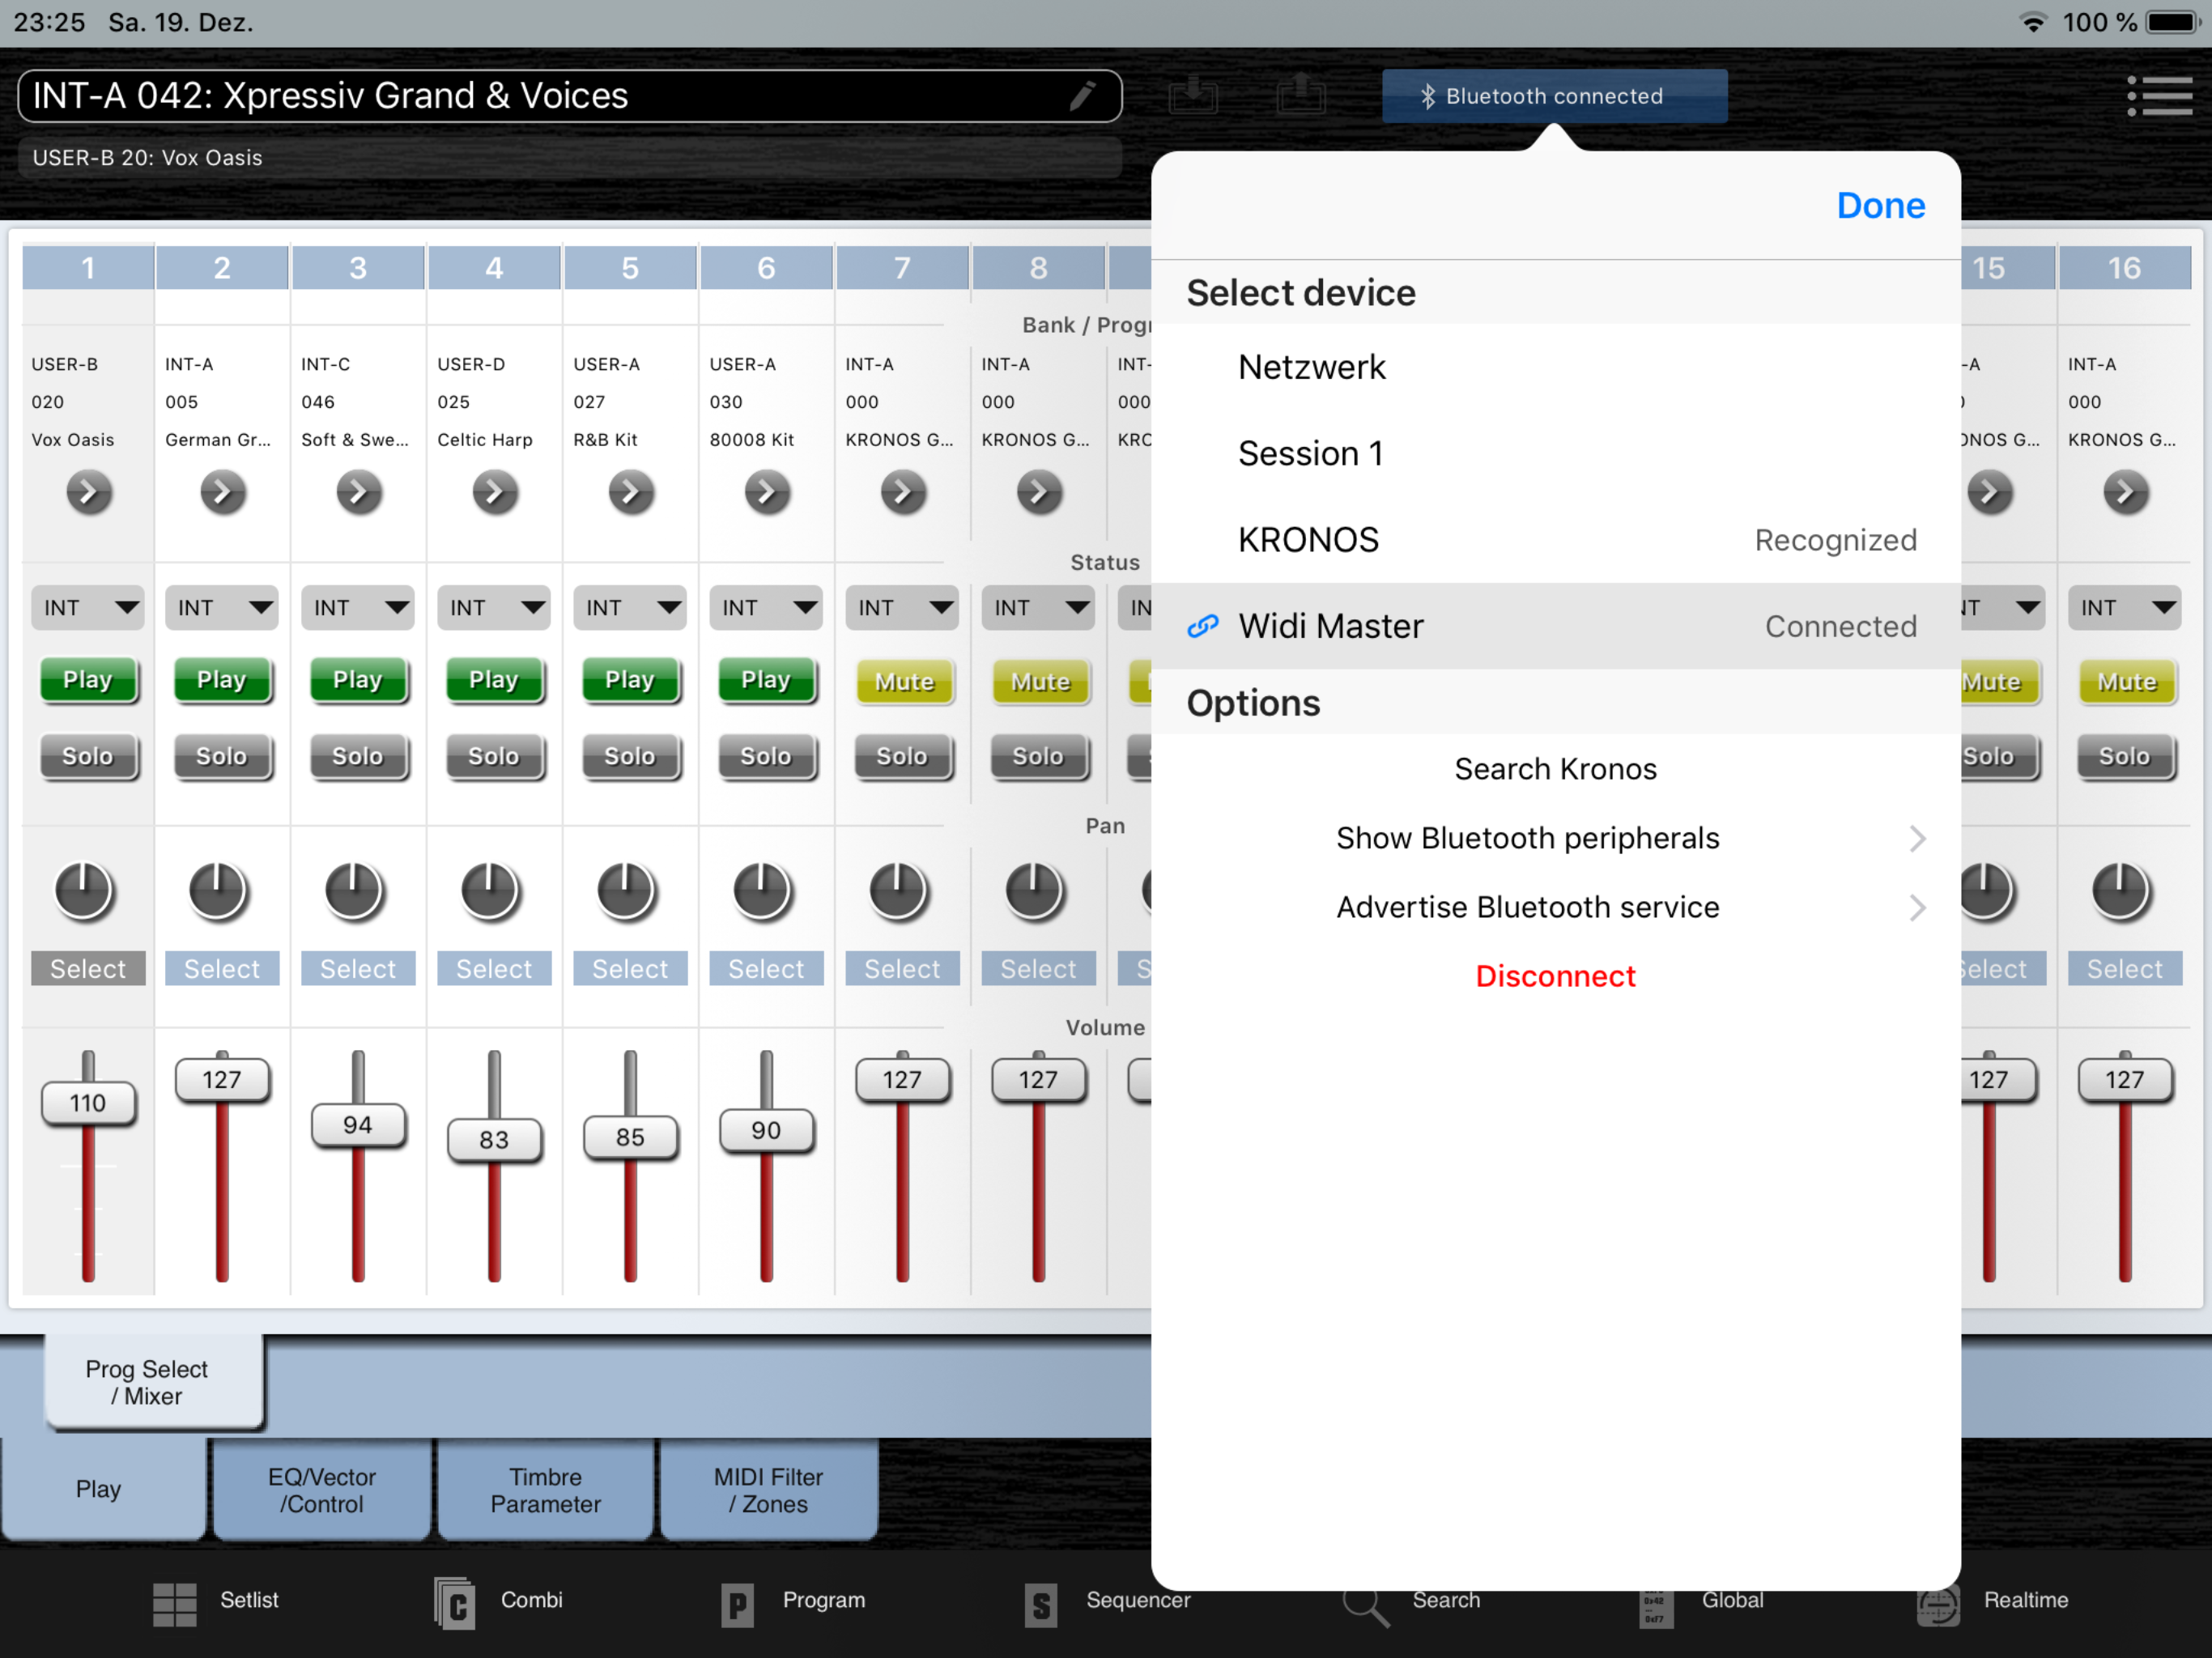The height and width of the screenshot is (1658, 2212).
Task: Open the hamburger menu icon top right
Action: 2160,97
